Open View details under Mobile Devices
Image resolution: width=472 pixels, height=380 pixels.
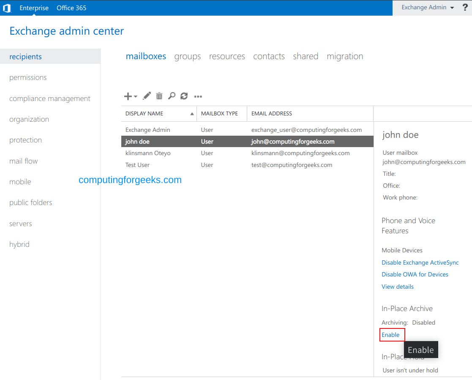pyautogui.click(x=397, y=286)
